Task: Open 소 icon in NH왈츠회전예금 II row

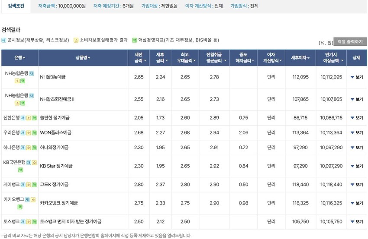Action: (17, 103)
